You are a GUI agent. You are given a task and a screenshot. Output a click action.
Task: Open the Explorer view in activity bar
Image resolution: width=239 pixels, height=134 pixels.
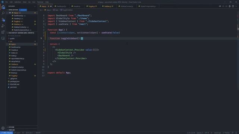coord(3,7)
